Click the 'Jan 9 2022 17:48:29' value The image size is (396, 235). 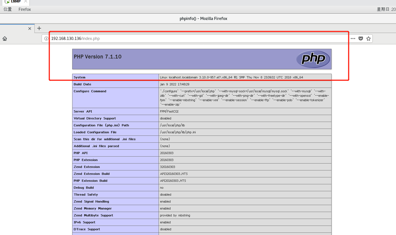[x=175, y=84]
